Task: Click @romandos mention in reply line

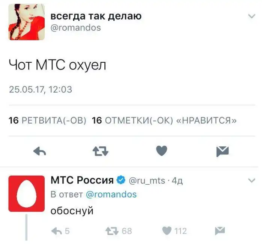Action: pos(111,194)
